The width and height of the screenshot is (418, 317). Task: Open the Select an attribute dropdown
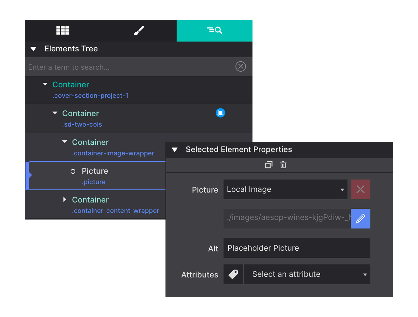pyautogui.click(x=307, y=274)
